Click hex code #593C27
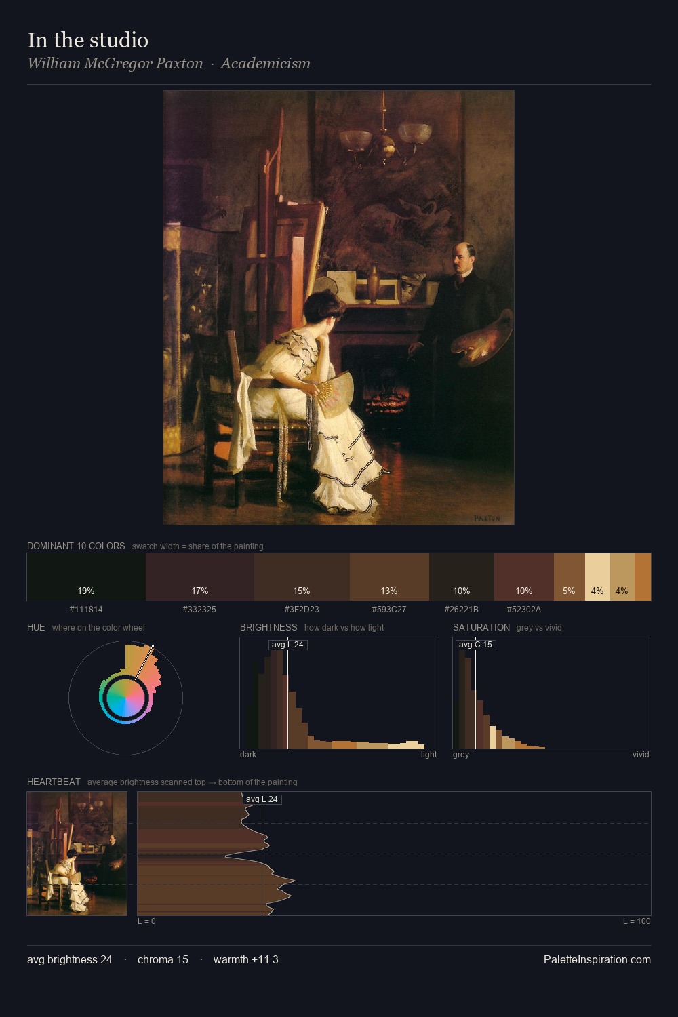The width and height of the screenshot is (678, 1017). (x=389, y=610)
